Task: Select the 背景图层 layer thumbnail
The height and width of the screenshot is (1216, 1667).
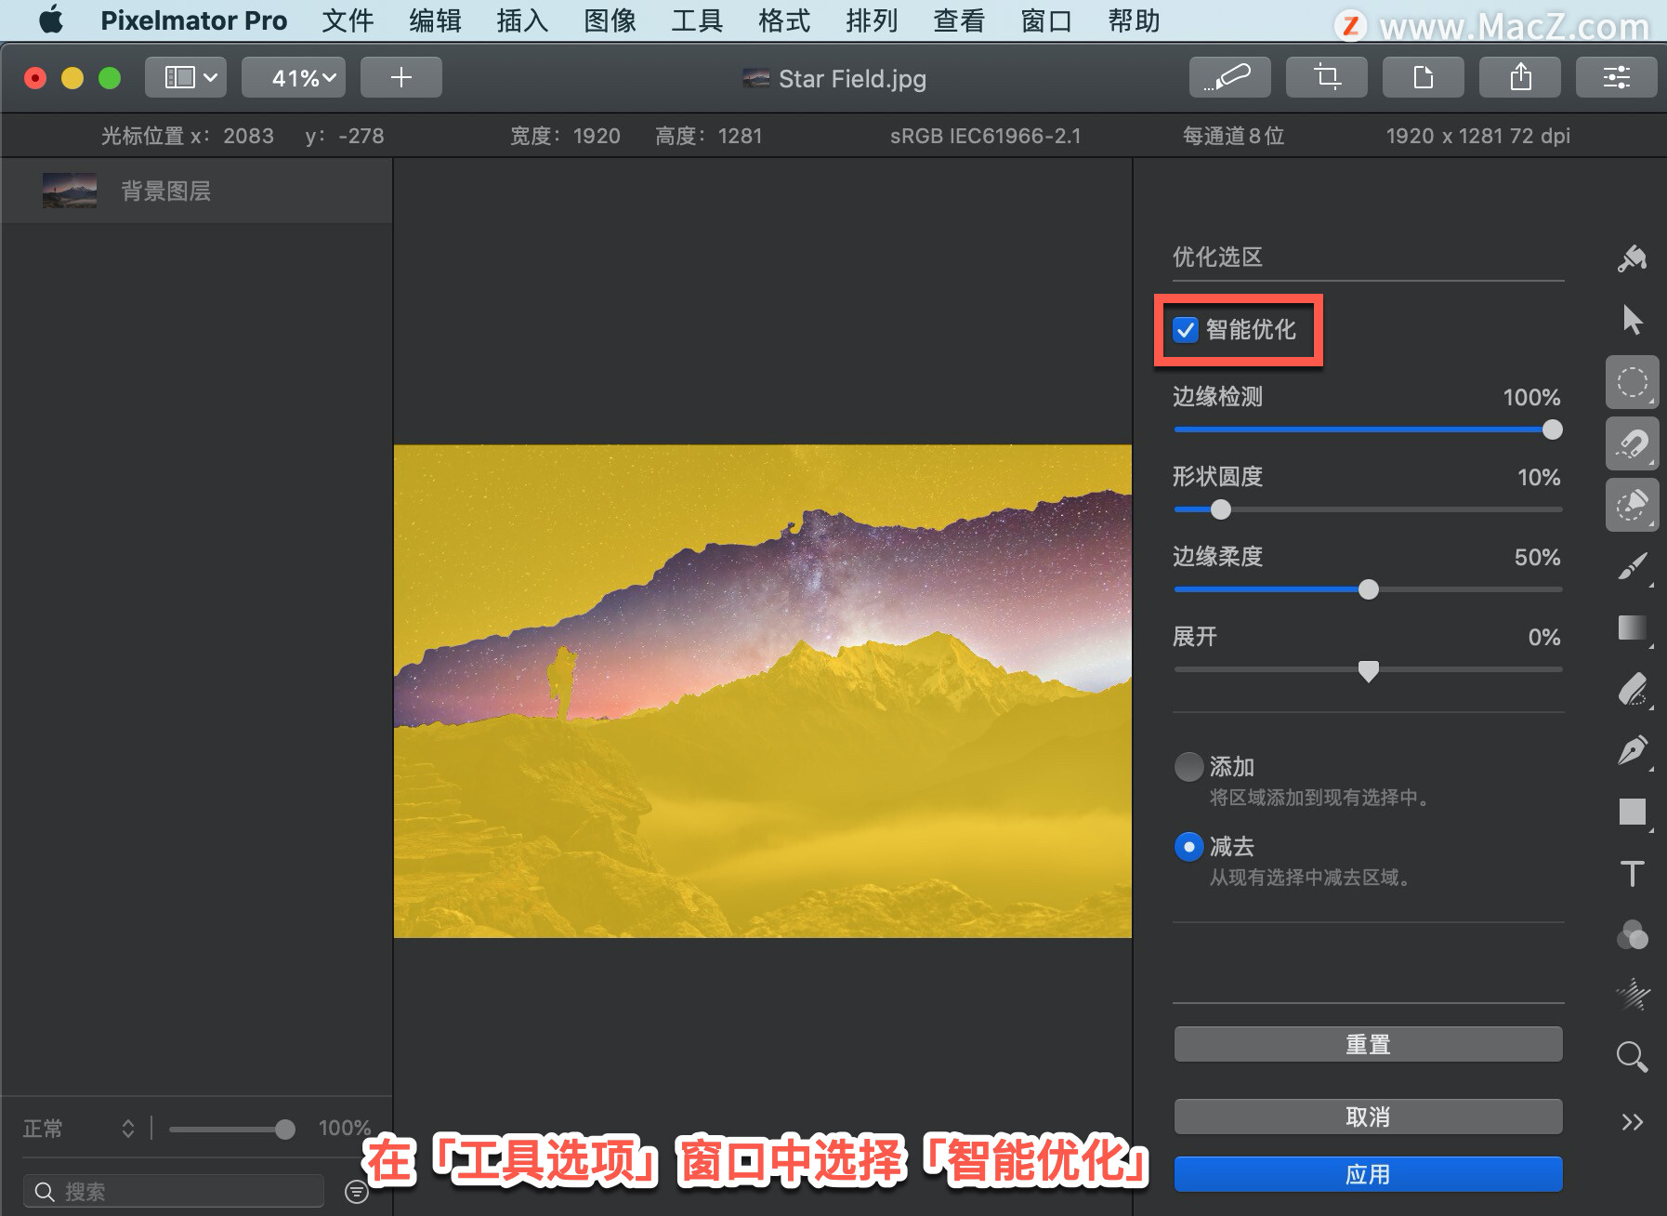Action: (68, 190)
